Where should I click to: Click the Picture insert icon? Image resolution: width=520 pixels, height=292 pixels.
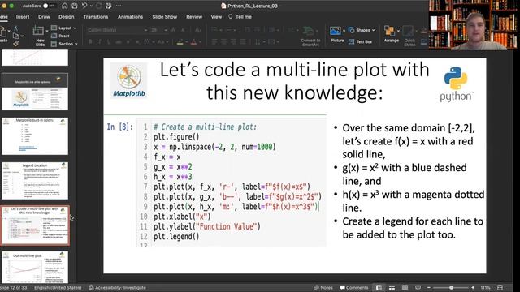click(x=336, y=31)
